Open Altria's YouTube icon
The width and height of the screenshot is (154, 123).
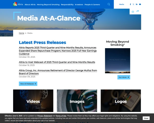[140, 4]
